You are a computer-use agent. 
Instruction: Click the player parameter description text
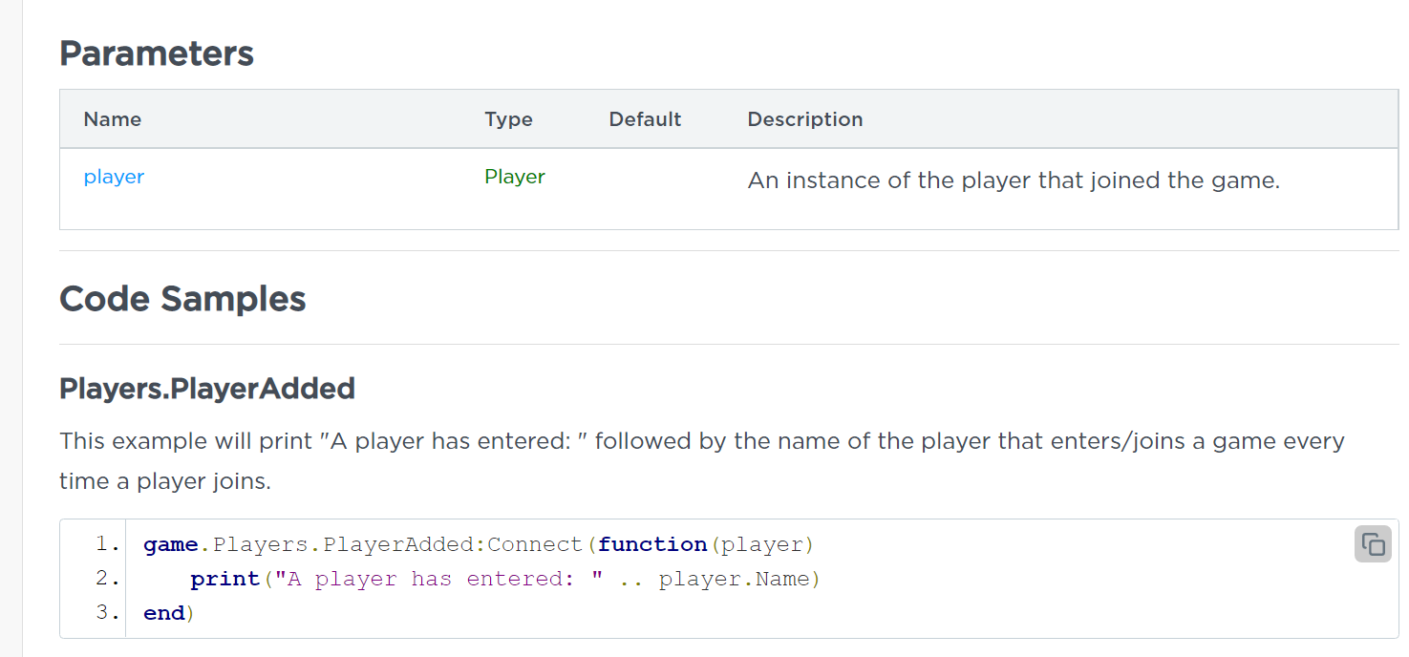click(1013, 180)
